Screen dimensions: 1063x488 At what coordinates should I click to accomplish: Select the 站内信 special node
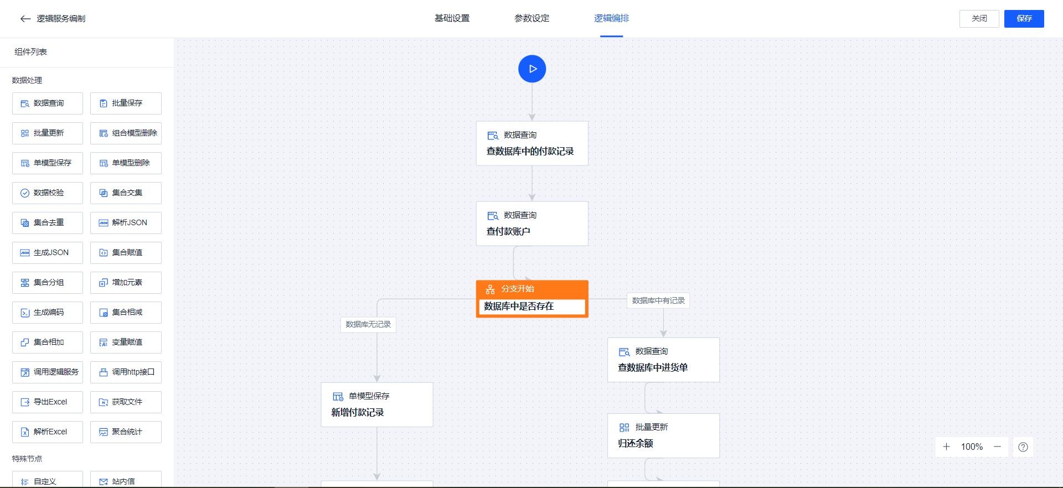126,479
